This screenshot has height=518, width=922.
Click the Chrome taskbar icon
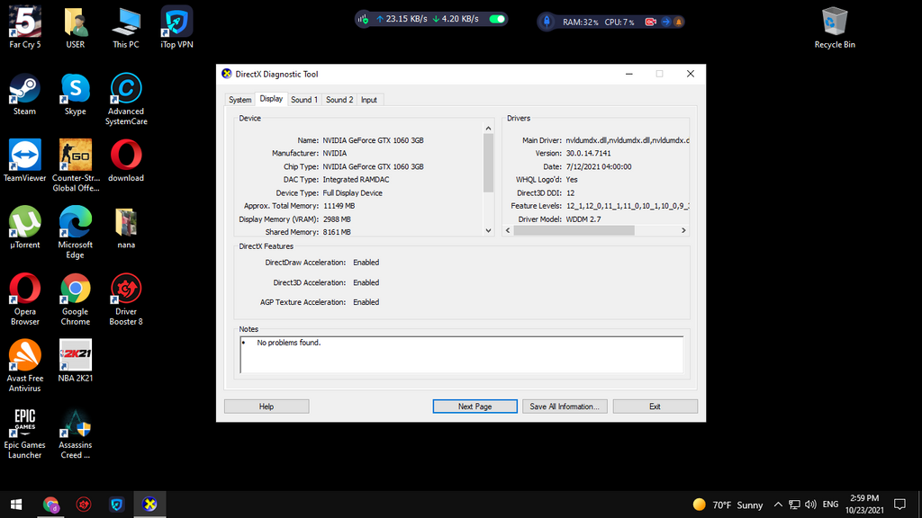[x=50, y=505]
